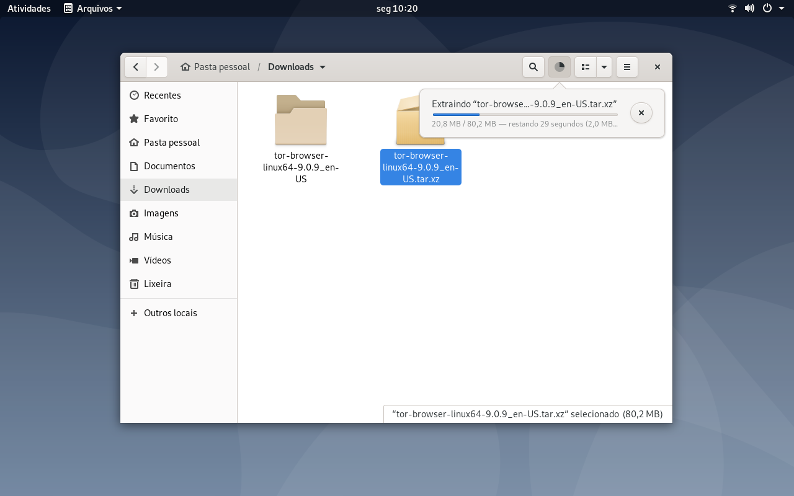Open the Arquivos application menu

(x=93, y=9)
